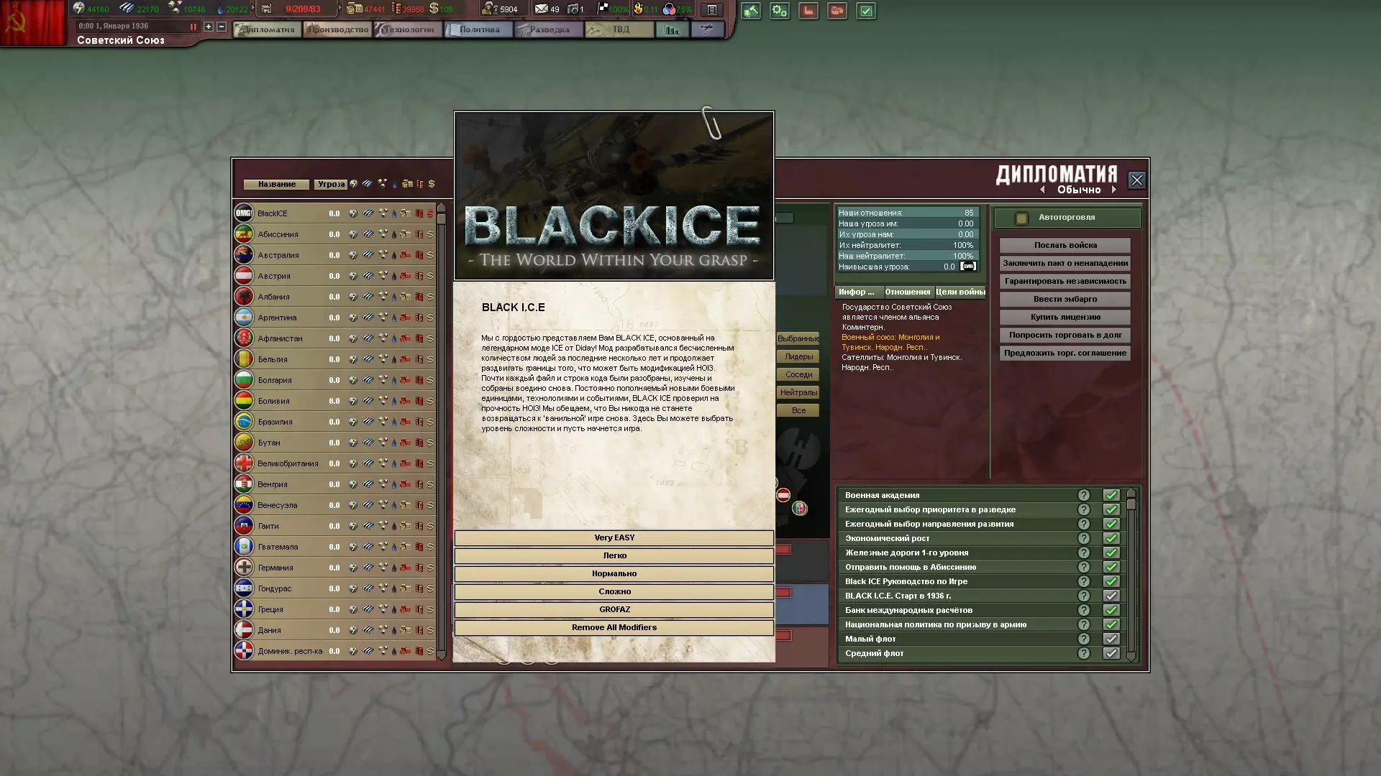Sort country list by Название header
Viewport: 1381px width, 776px height.
276,184
